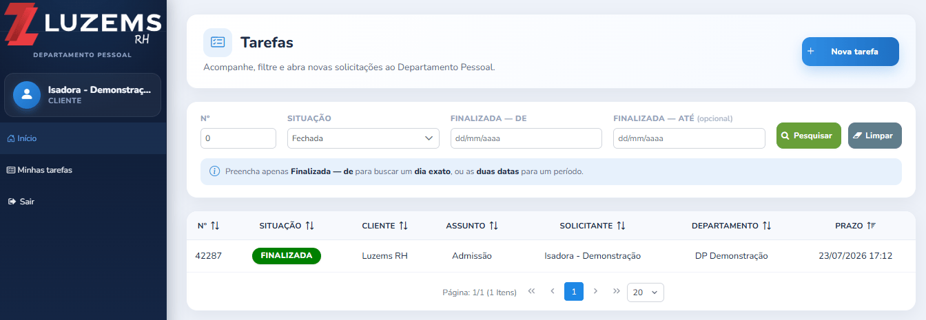926x320 pixels.
Task: Go to previous page arrow
Action: [x=553, y=292]
